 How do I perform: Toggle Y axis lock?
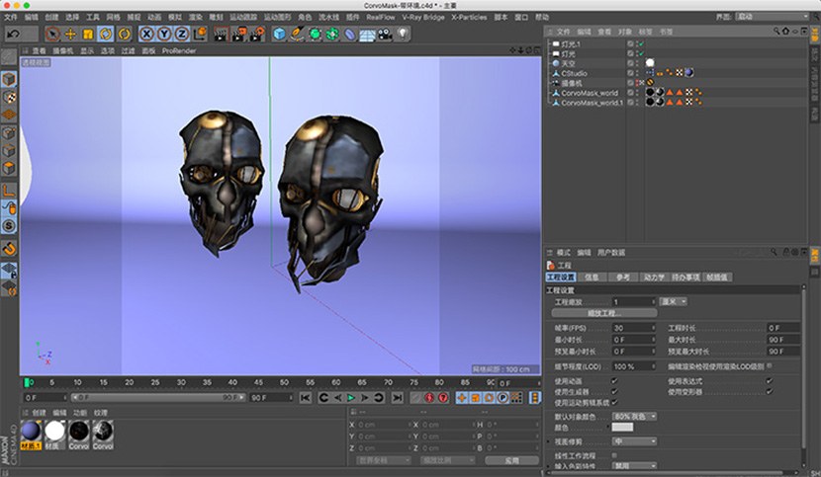164,34
